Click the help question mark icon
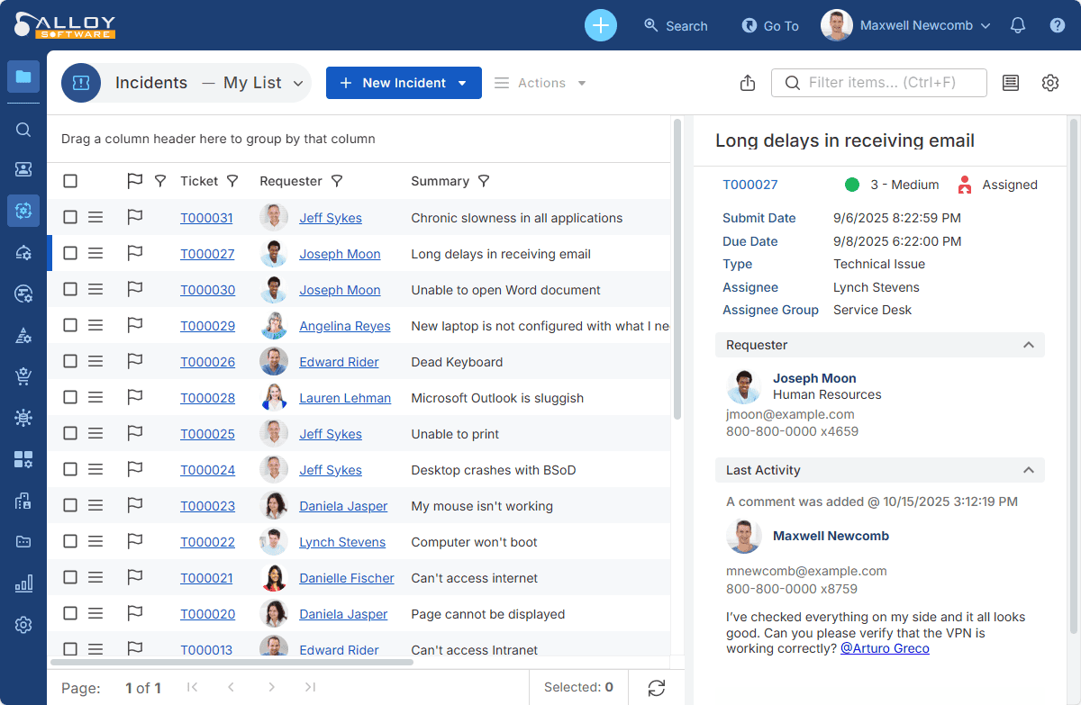The width and height of the screenshot is (1081, 705). pyautogui.click(x=1058, y=25)
